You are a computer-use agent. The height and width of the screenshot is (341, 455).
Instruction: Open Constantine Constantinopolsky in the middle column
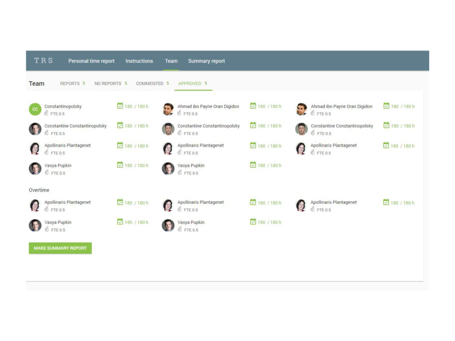pos(209,126)
